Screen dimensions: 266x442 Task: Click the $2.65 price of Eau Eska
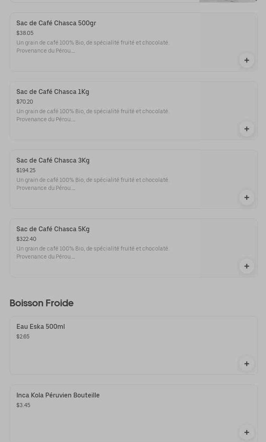23,337
